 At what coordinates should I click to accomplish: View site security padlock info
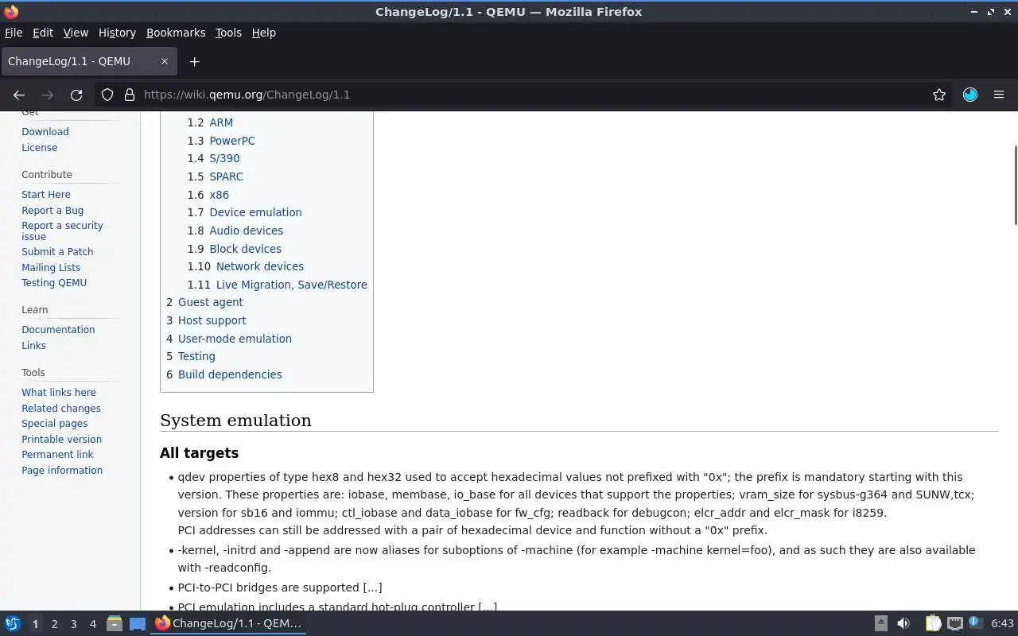pos(130,95)
